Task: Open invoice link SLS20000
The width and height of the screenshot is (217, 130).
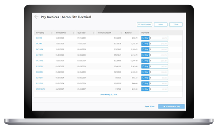Action: (39, 66)
